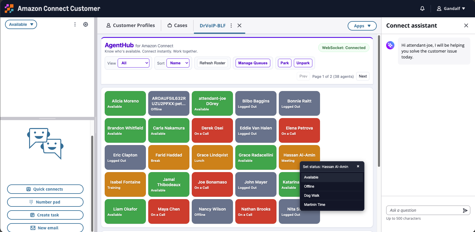Go to the Next roster page
475x232 pixels.
click(363, 76)
